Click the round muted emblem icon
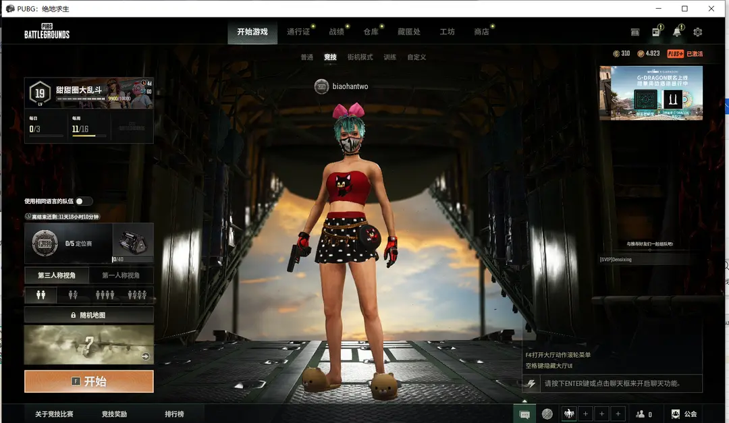This screenshot has width=729, height=423. click(x=547, y=414)
